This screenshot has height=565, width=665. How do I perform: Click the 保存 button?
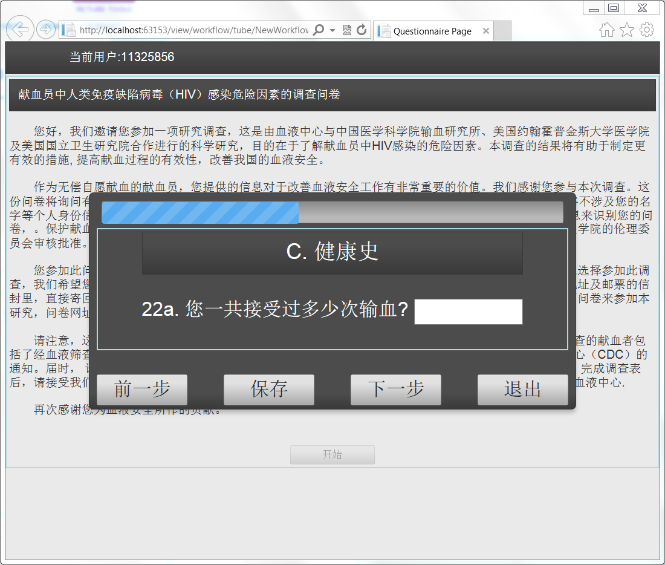(x=269, y=390)
